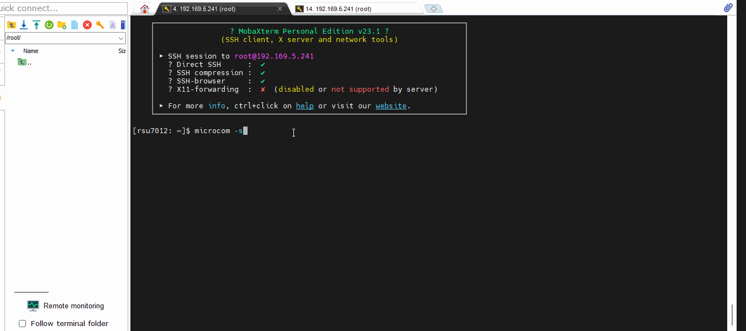This screenshot has width=746, height=331.
Task: Open the ".." parent folder entry
Action: click(25, 62)
